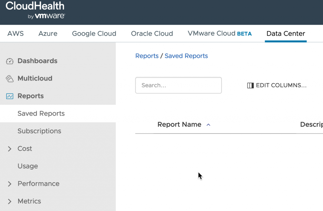Expand the Metrics section
323x211 pixels.
point(9,201)
